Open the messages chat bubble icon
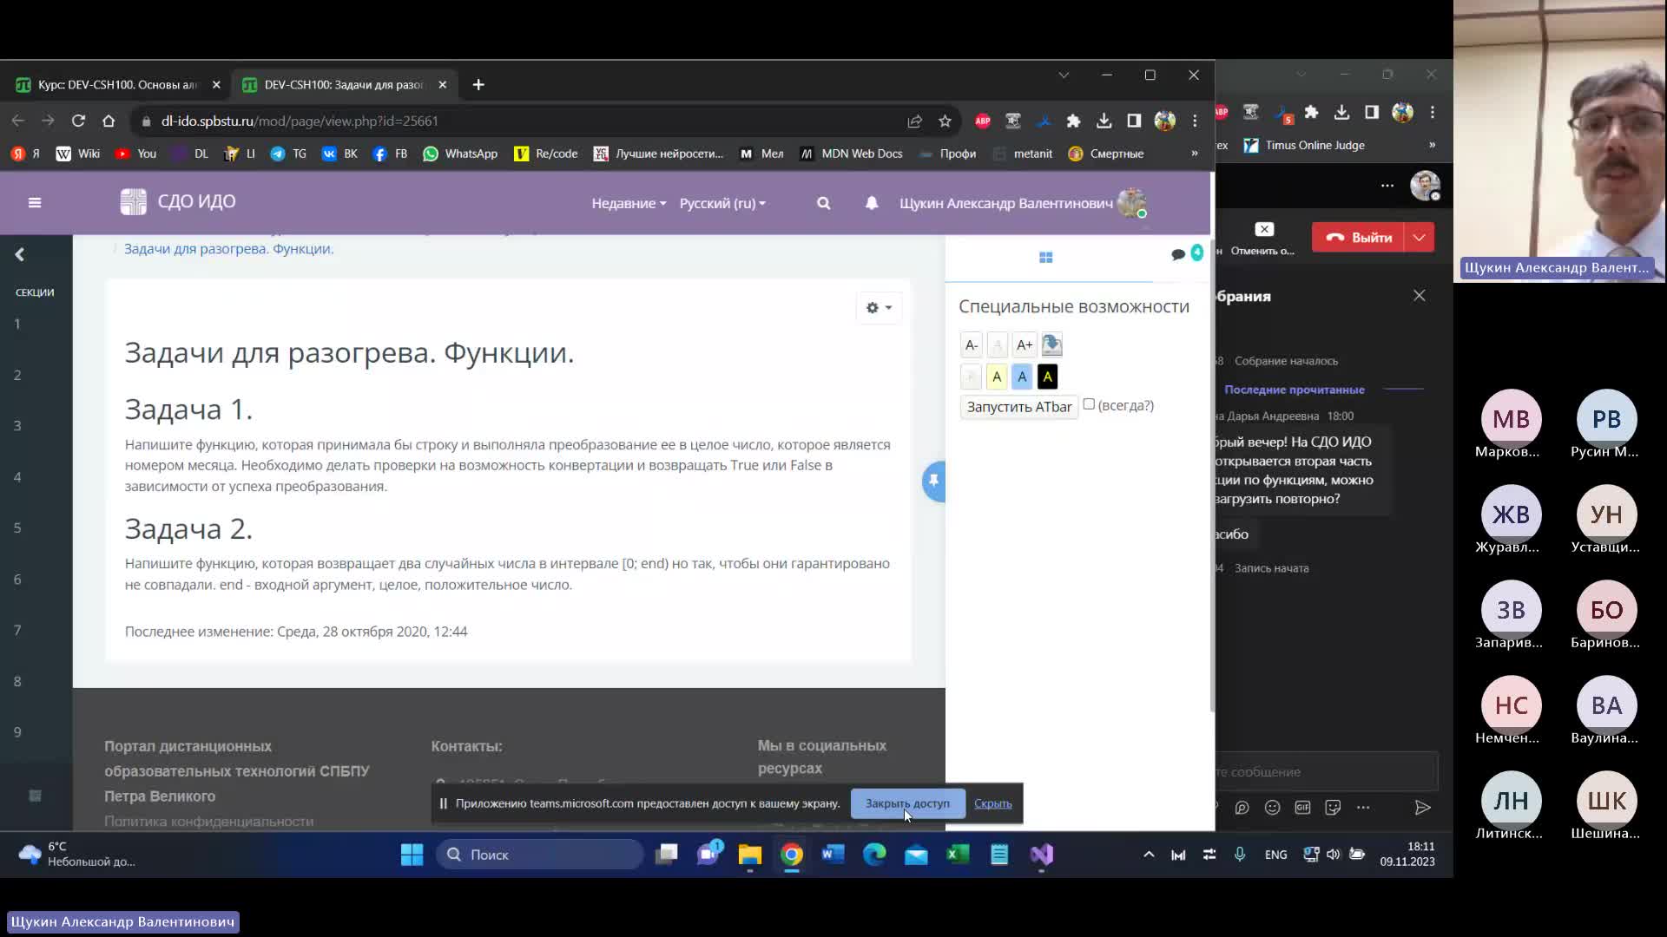The height and width of the screenshot is (937, 1667). (1178, 254)
